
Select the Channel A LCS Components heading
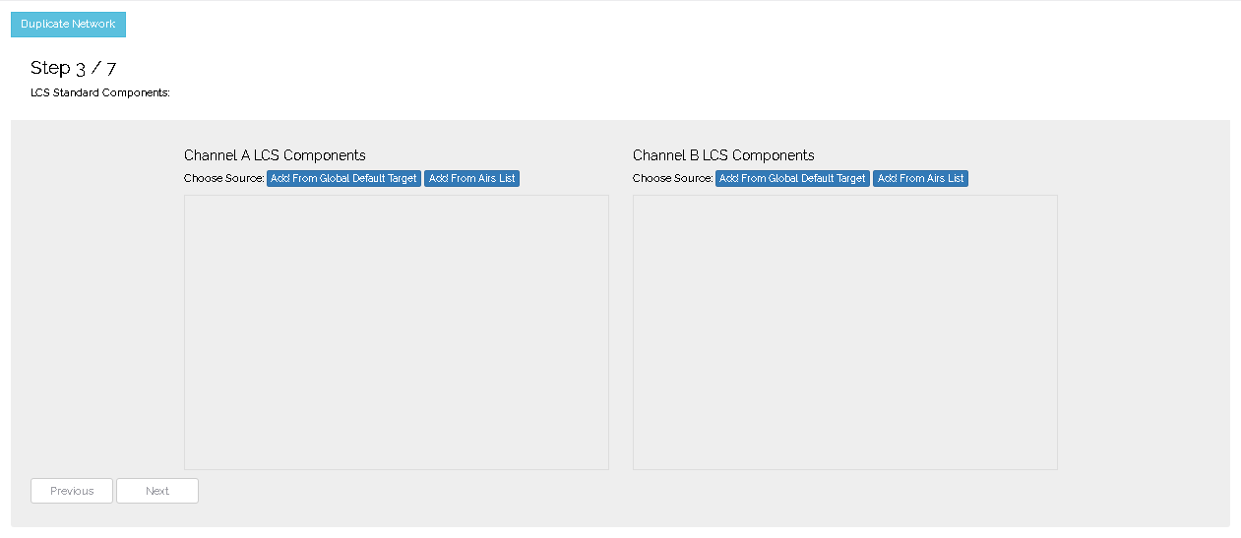click(x=275, y=155)
